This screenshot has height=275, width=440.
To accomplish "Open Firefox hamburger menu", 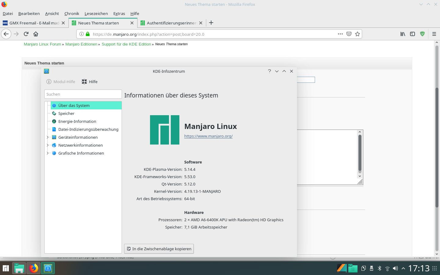I will pos(434,34).
